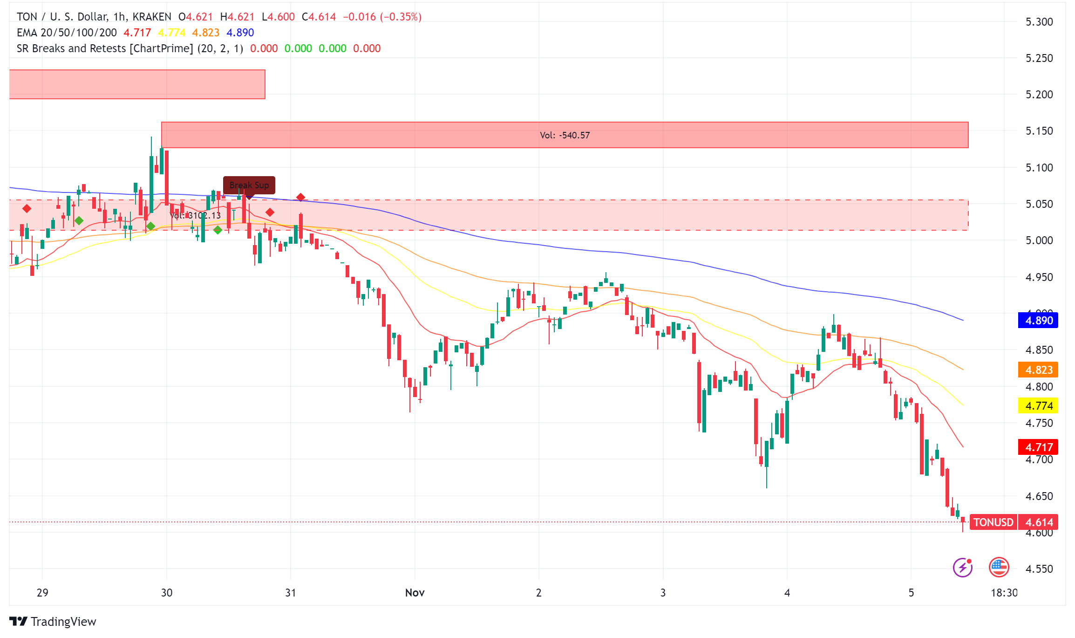Click the 31 date label on time axis
The width and height of the screenshot is (1075, 638).
tap(291, 593)
